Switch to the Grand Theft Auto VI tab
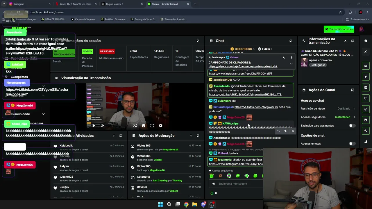 pyautogui.click(x=76, y=4)
